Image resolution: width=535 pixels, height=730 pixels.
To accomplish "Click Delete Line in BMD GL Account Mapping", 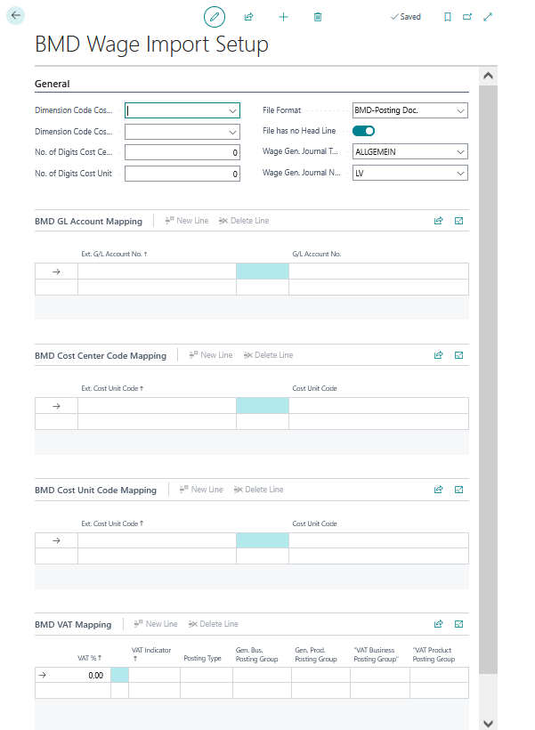I will tap(244, 221).
